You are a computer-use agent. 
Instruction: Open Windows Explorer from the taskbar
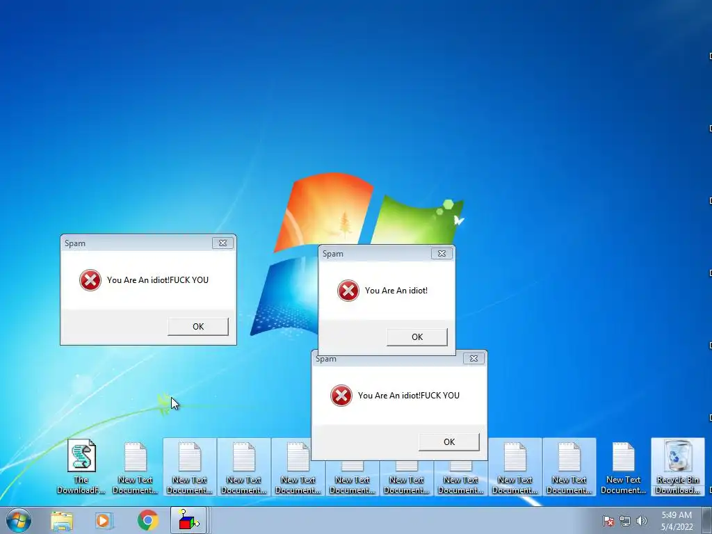(62, 520)
